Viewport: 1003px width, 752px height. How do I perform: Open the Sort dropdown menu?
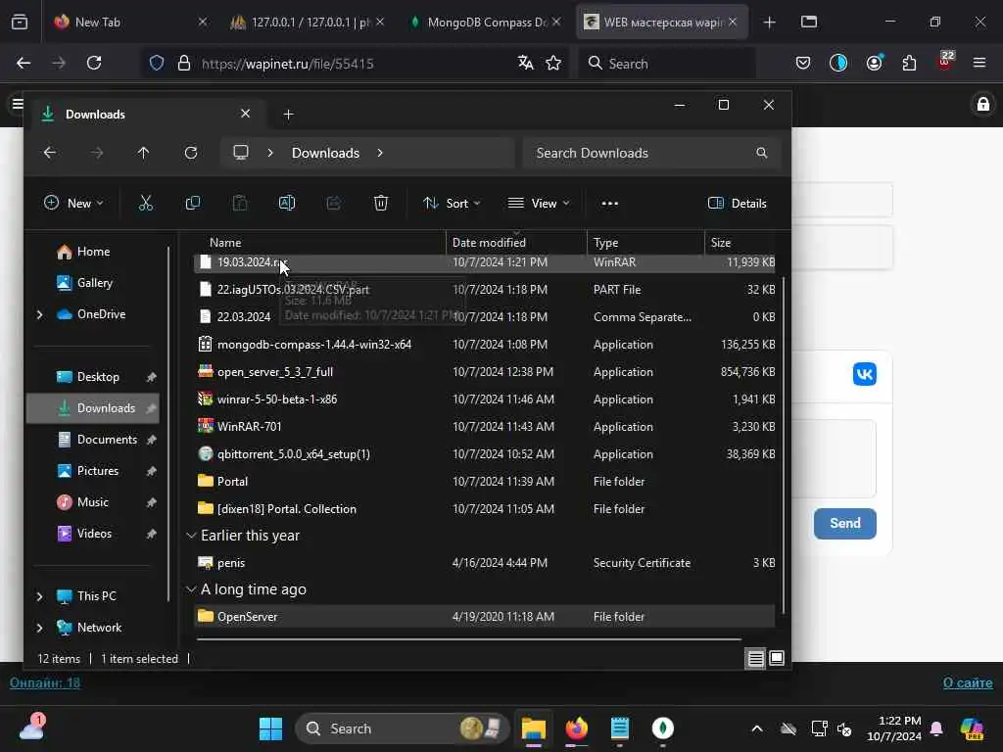pos(452,204)
